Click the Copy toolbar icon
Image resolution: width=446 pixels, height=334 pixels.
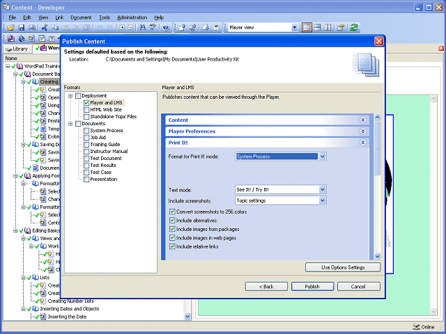coord(55,28)
